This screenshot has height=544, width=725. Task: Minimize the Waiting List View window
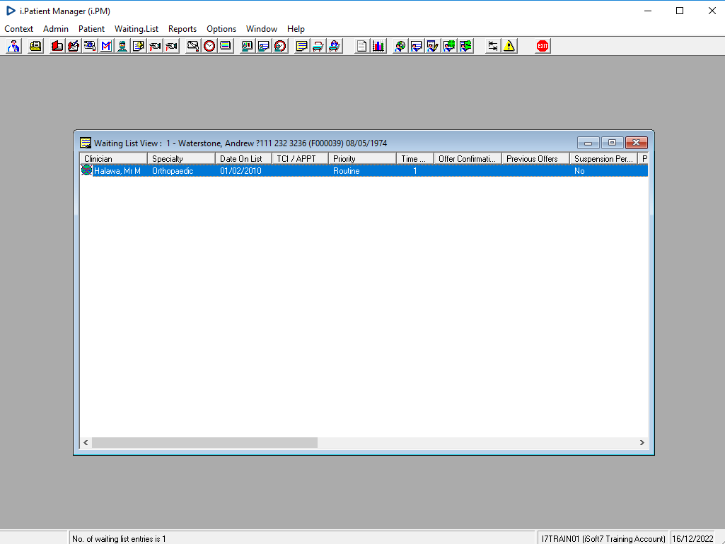(x=588, y=143)
